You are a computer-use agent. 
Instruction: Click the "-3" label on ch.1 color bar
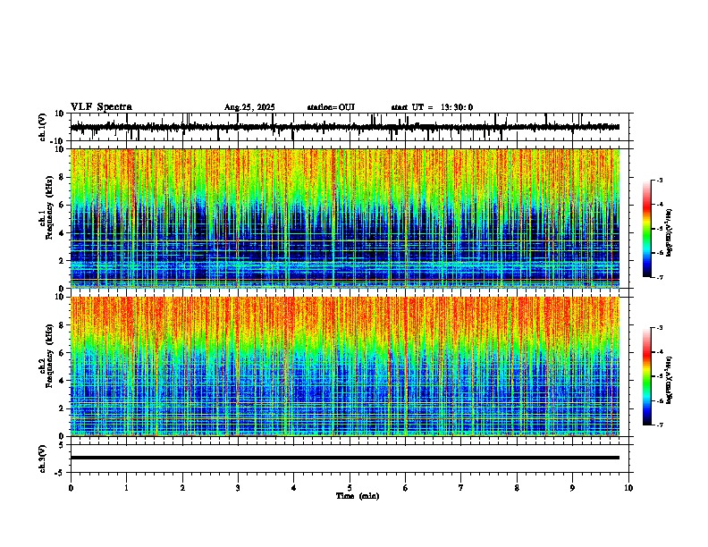(x=659, y=180)
